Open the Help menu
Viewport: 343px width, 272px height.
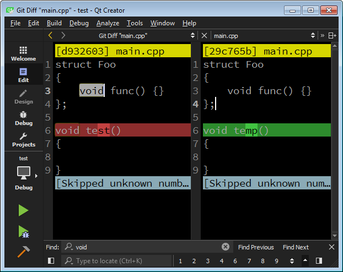tap(189, 23)
